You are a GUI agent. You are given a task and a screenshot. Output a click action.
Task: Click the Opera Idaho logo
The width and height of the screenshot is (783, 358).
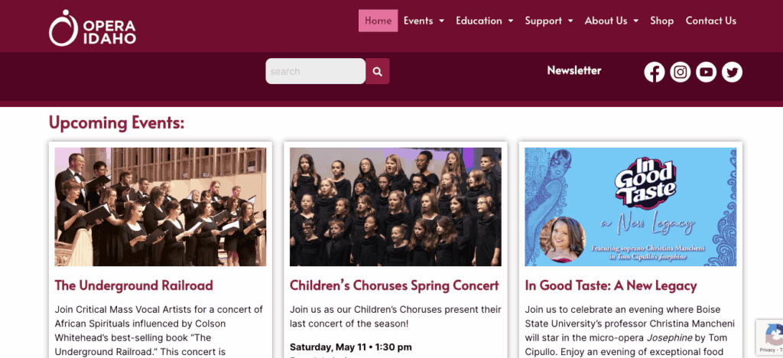coord(93,28)
